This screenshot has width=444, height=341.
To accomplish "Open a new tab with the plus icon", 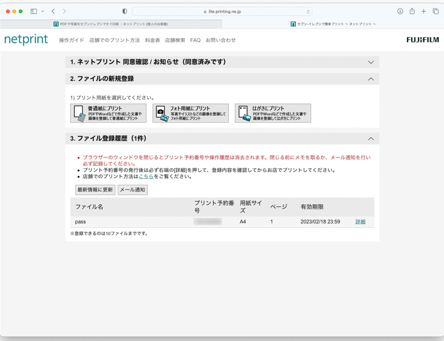I will [x=424, y=10].
